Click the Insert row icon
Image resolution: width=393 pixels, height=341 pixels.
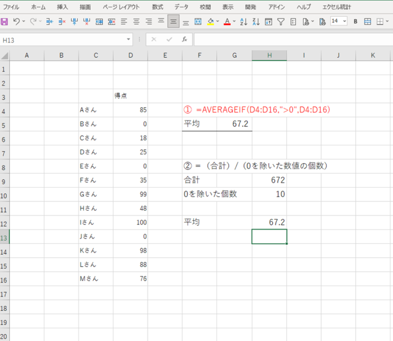(x=50, y=22)
